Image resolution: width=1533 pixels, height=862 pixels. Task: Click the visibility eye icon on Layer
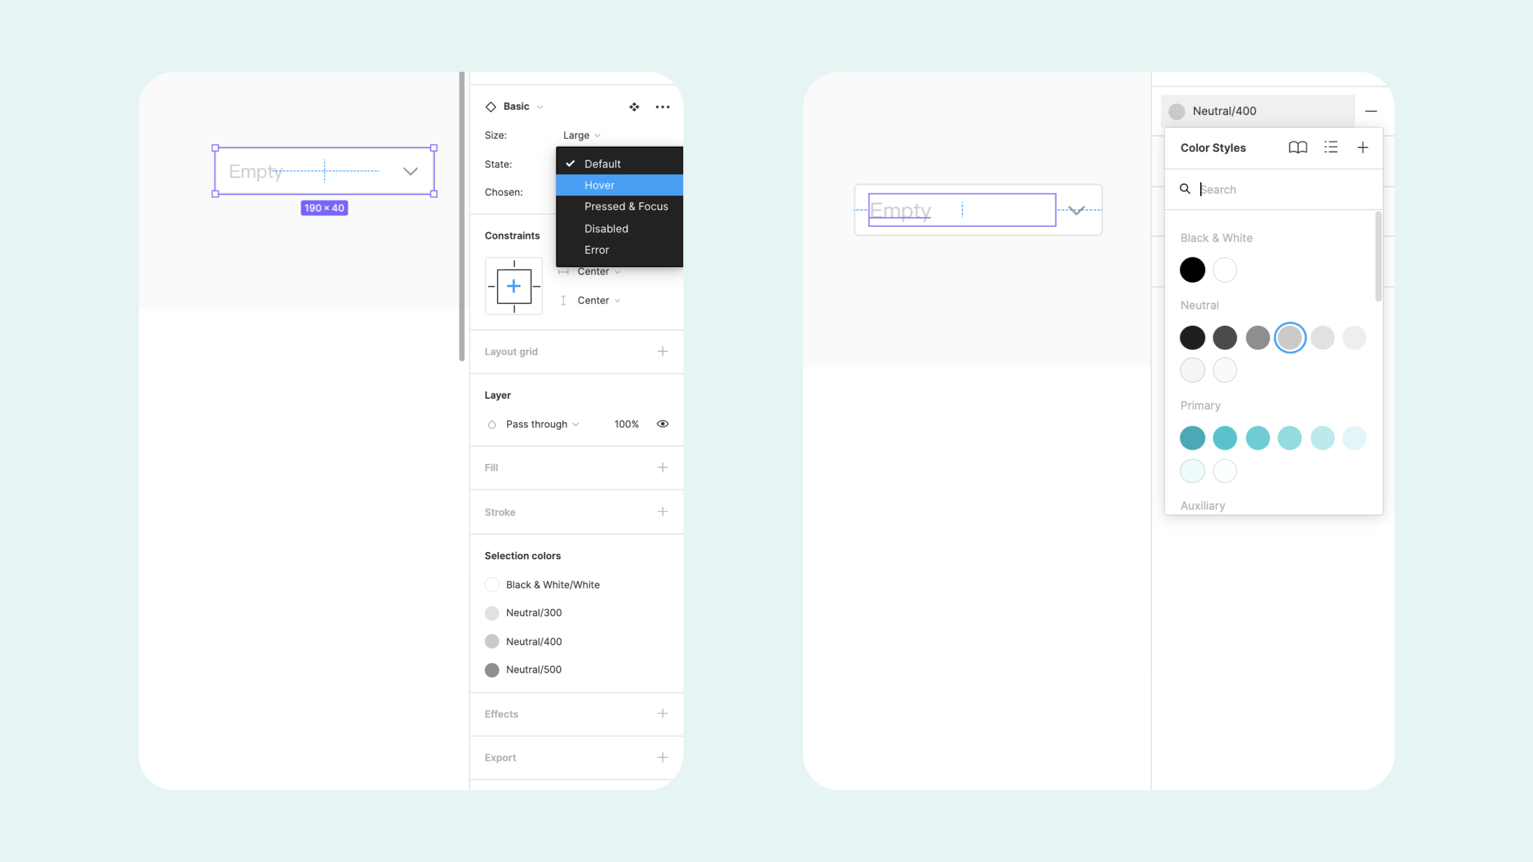pyautogui.click(x=662, y=424)
